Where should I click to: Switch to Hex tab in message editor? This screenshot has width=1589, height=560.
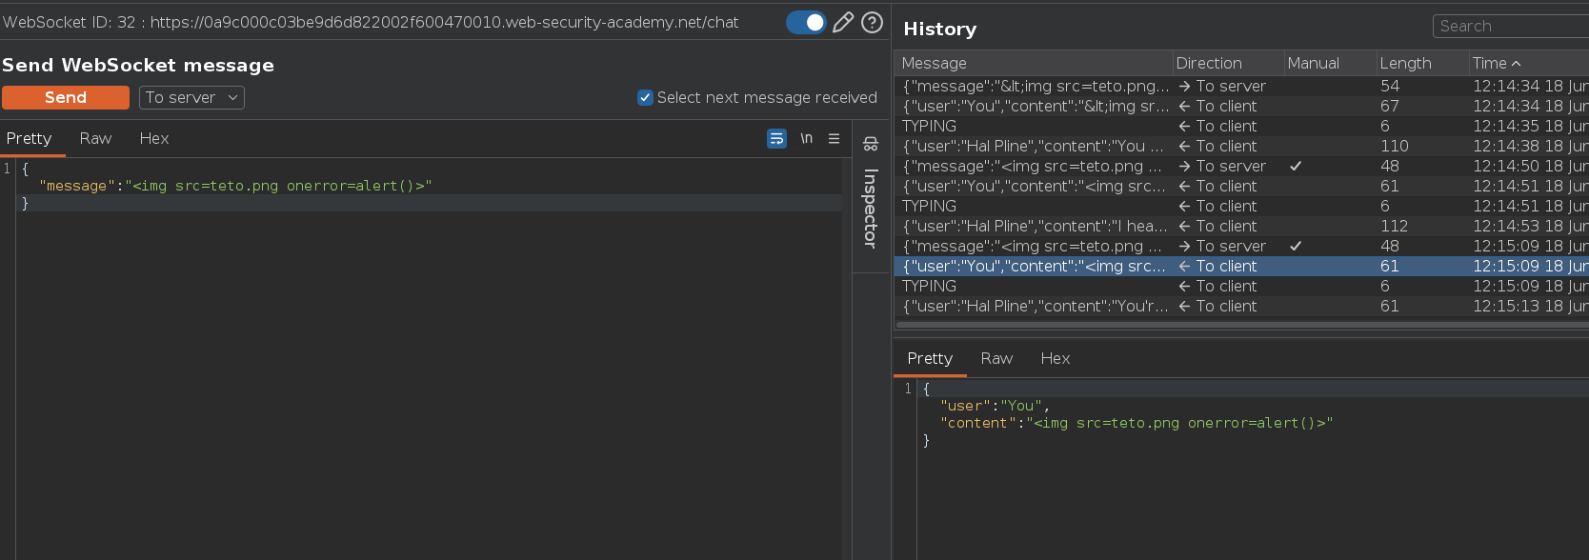(x=154, y=138)
